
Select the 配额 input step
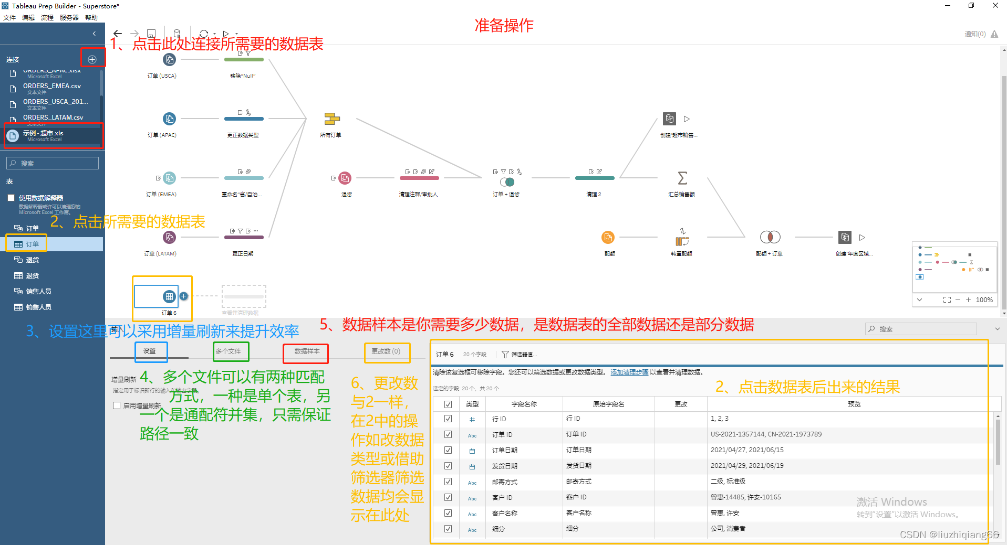608,238
